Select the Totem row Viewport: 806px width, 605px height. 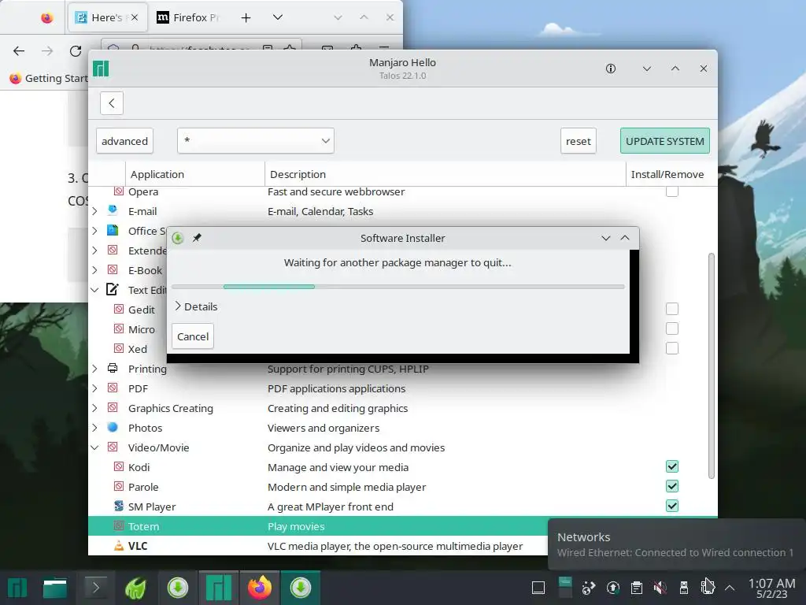(x=318, y=525)
